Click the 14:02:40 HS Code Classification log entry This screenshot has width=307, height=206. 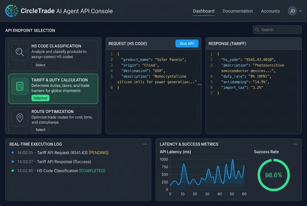[x=61, y=171]
